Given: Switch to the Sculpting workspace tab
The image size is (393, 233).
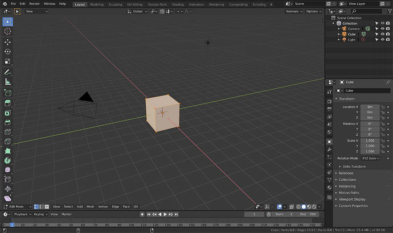Looking at the screenshot, I should [115, 5].
